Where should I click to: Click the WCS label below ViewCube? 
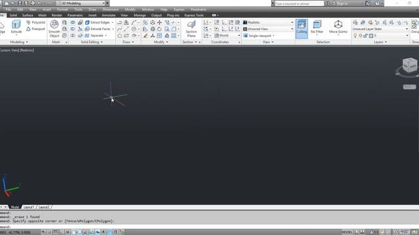409,87
